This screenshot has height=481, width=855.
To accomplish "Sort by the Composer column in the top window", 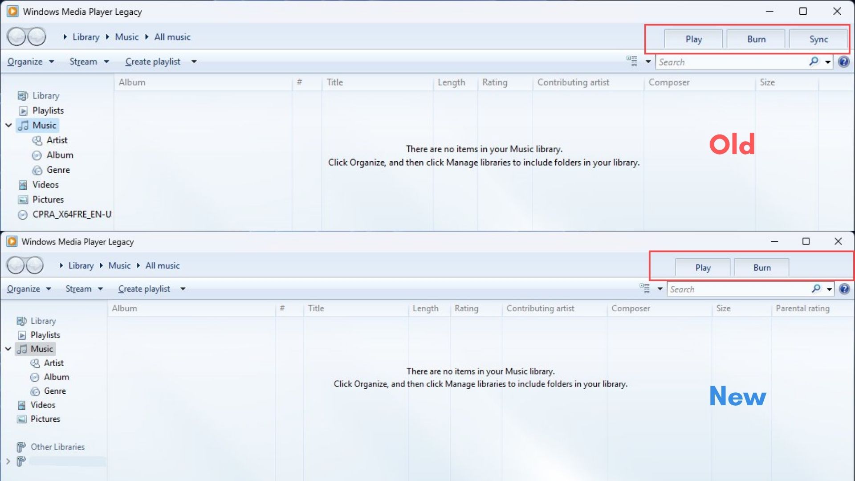I will (x=700, y=82).
